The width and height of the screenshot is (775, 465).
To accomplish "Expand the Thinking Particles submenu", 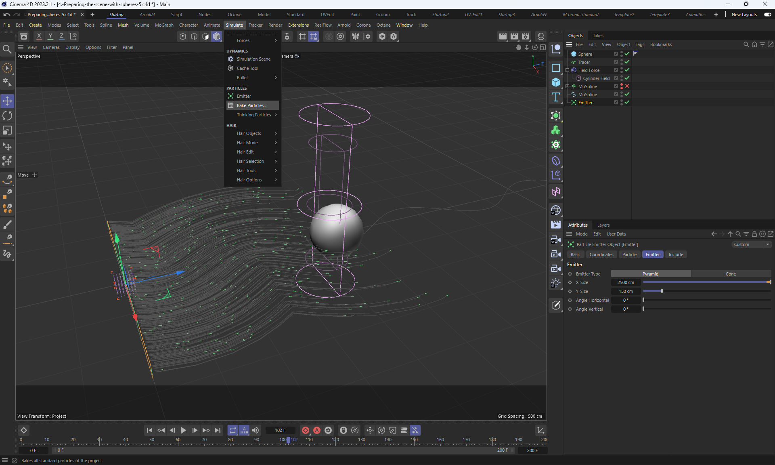I will coord(254,115).
